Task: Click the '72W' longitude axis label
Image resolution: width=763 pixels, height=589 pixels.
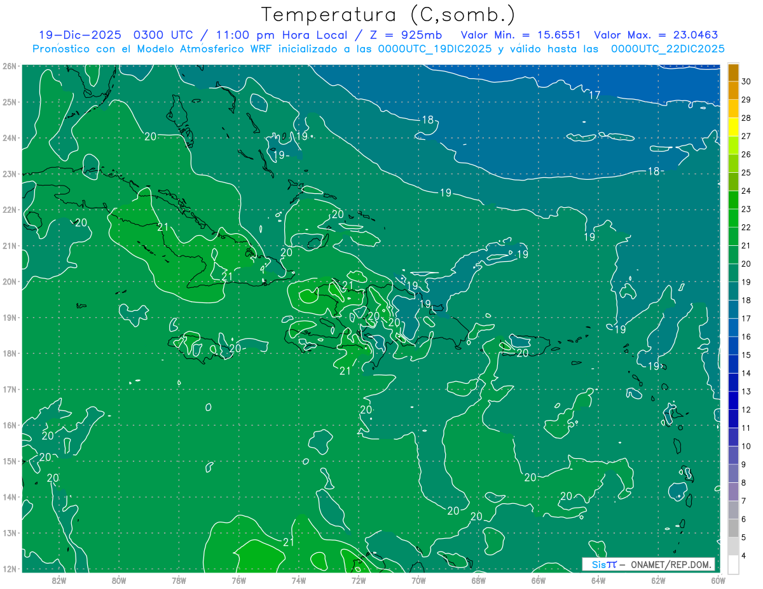Action: click(359, 579)
